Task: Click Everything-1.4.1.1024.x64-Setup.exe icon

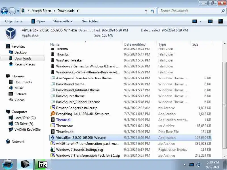Action: [53, 114]
